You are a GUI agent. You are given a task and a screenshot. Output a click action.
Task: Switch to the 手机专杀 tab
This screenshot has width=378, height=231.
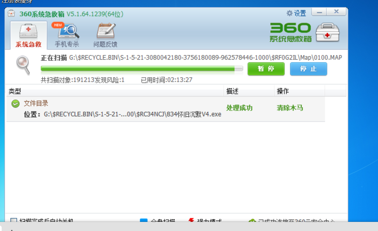click(x=67, y=35)
